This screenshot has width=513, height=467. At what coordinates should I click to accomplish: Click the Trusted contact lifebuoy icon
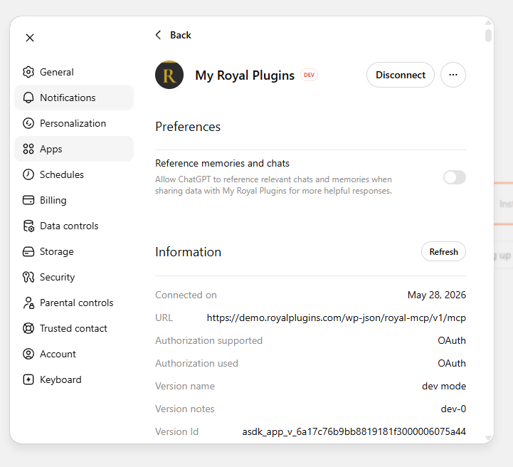click(x=28, y=328)
